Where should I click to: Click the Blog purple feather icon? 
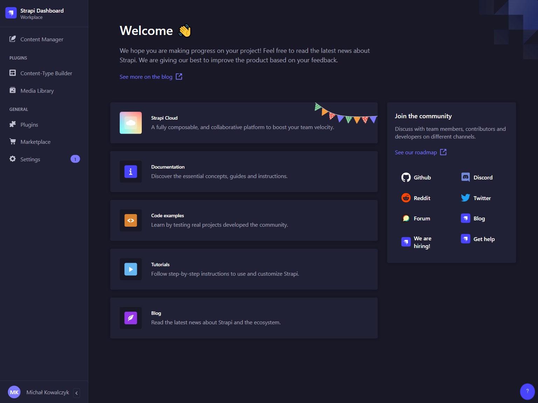click(x=131, y=318)
